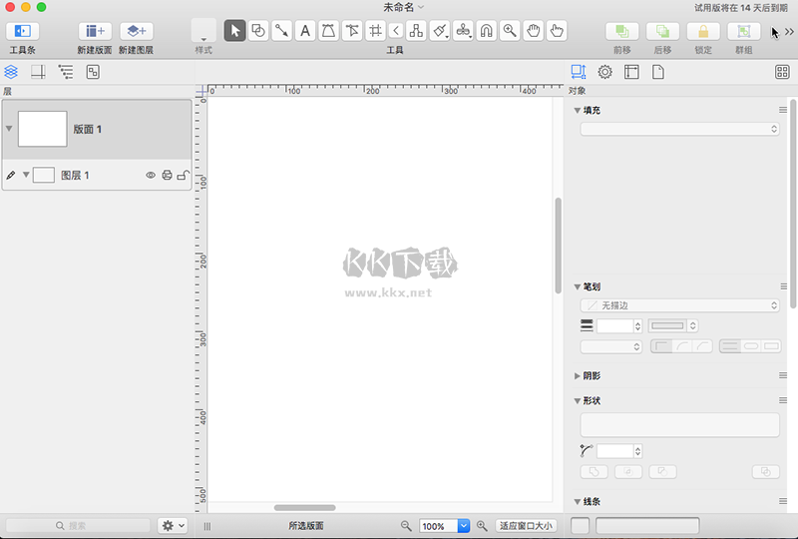Select the 版面 1 canvas thumbnail
Screen dimensions: 798x539
click(42, 129)
